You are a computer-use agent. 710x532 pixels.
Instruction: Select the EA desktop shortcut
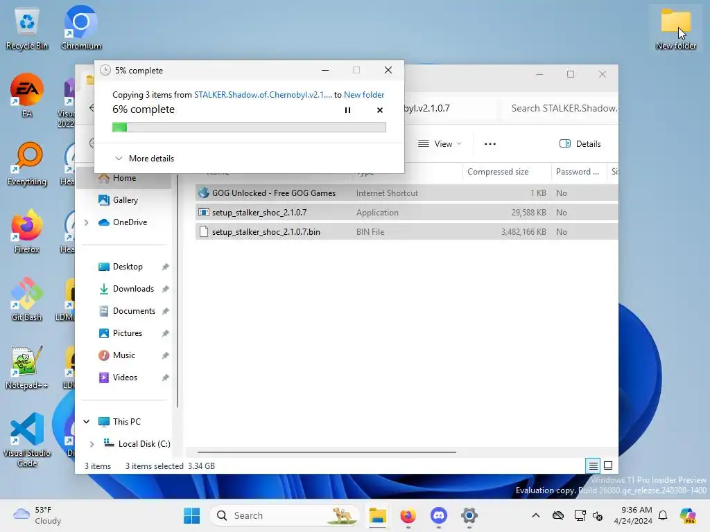click(x=27, y=95)
